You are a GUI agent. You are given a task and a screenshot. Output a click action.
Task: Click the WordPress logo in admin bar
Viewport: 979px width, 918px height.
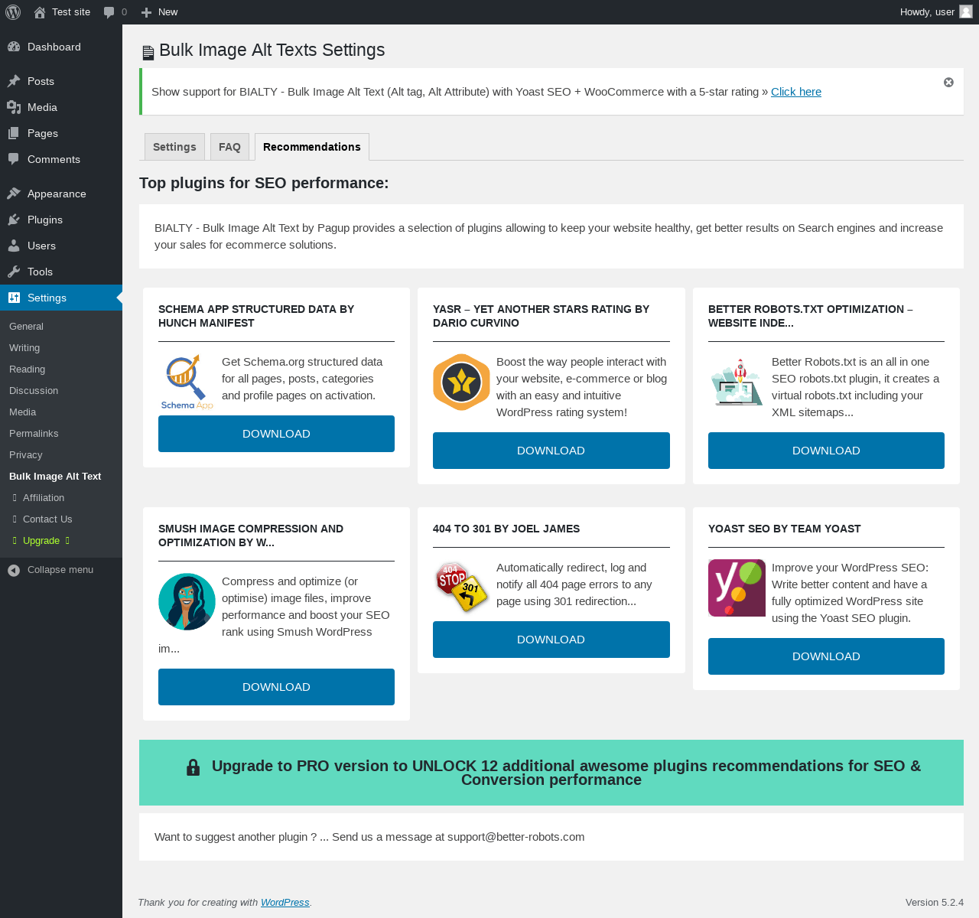[13, 12]
